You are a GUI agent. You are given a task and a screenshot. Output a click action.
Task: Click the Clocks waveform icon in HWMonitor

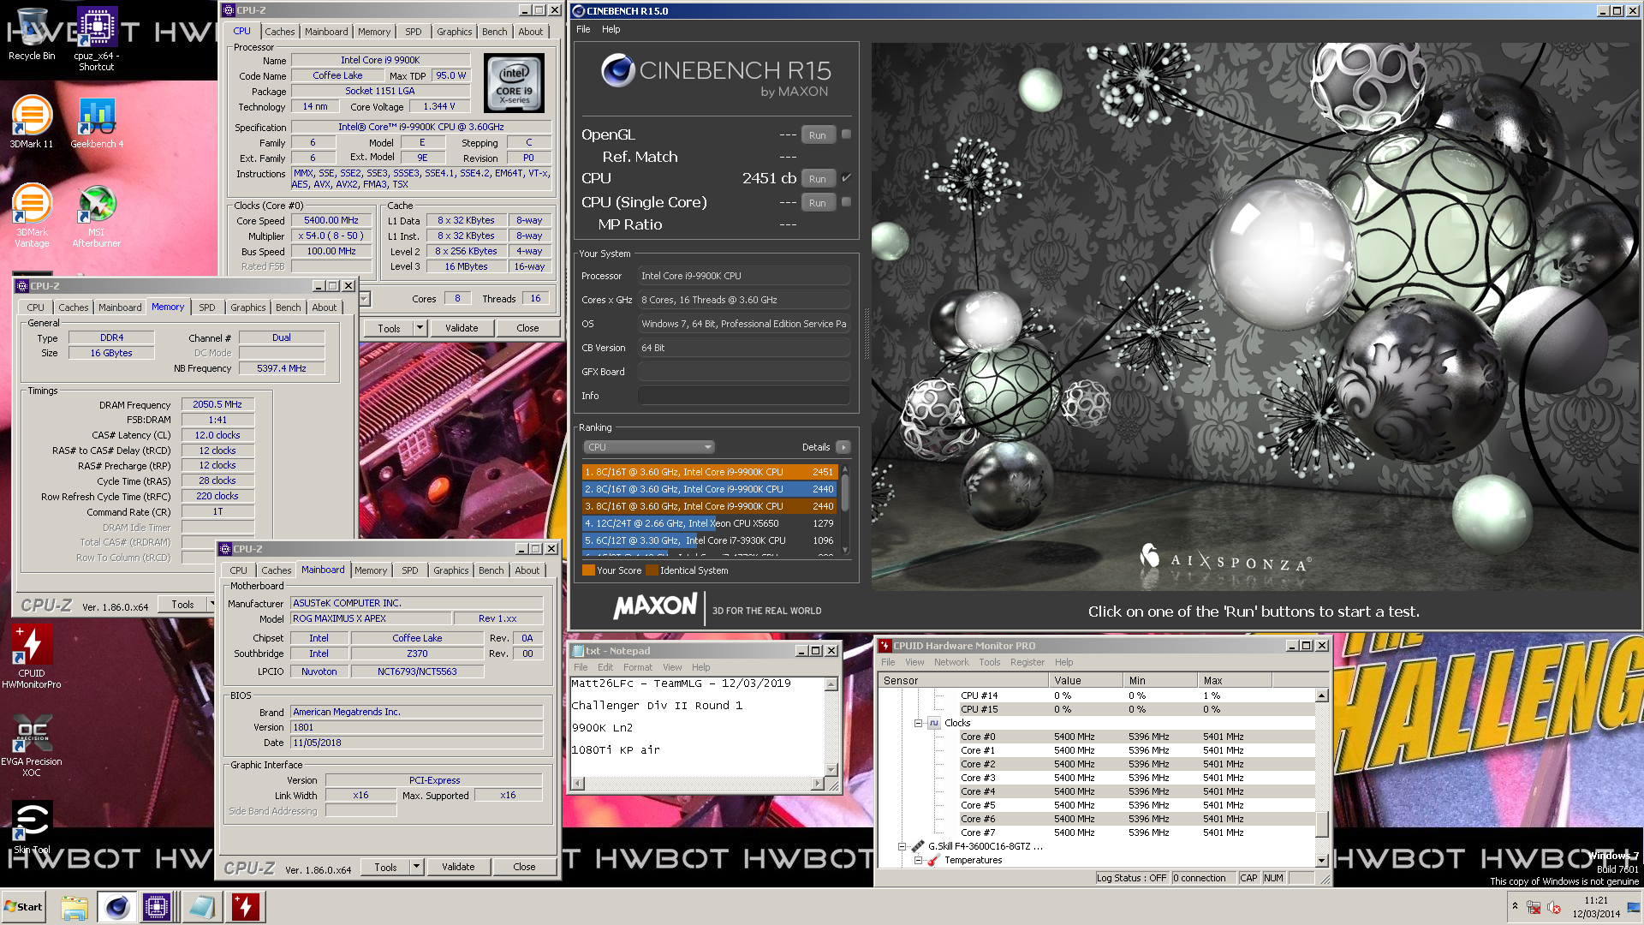point(933,723)
